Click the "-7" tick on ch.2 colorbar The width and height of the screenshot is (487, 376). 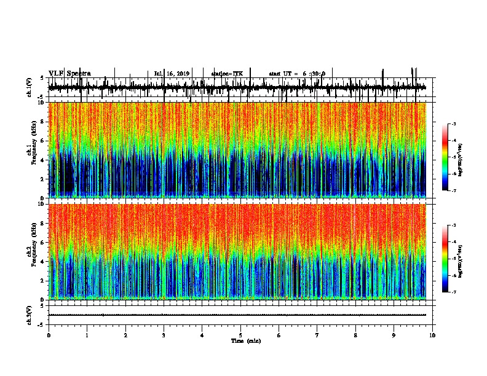click(x=453, y=292)
